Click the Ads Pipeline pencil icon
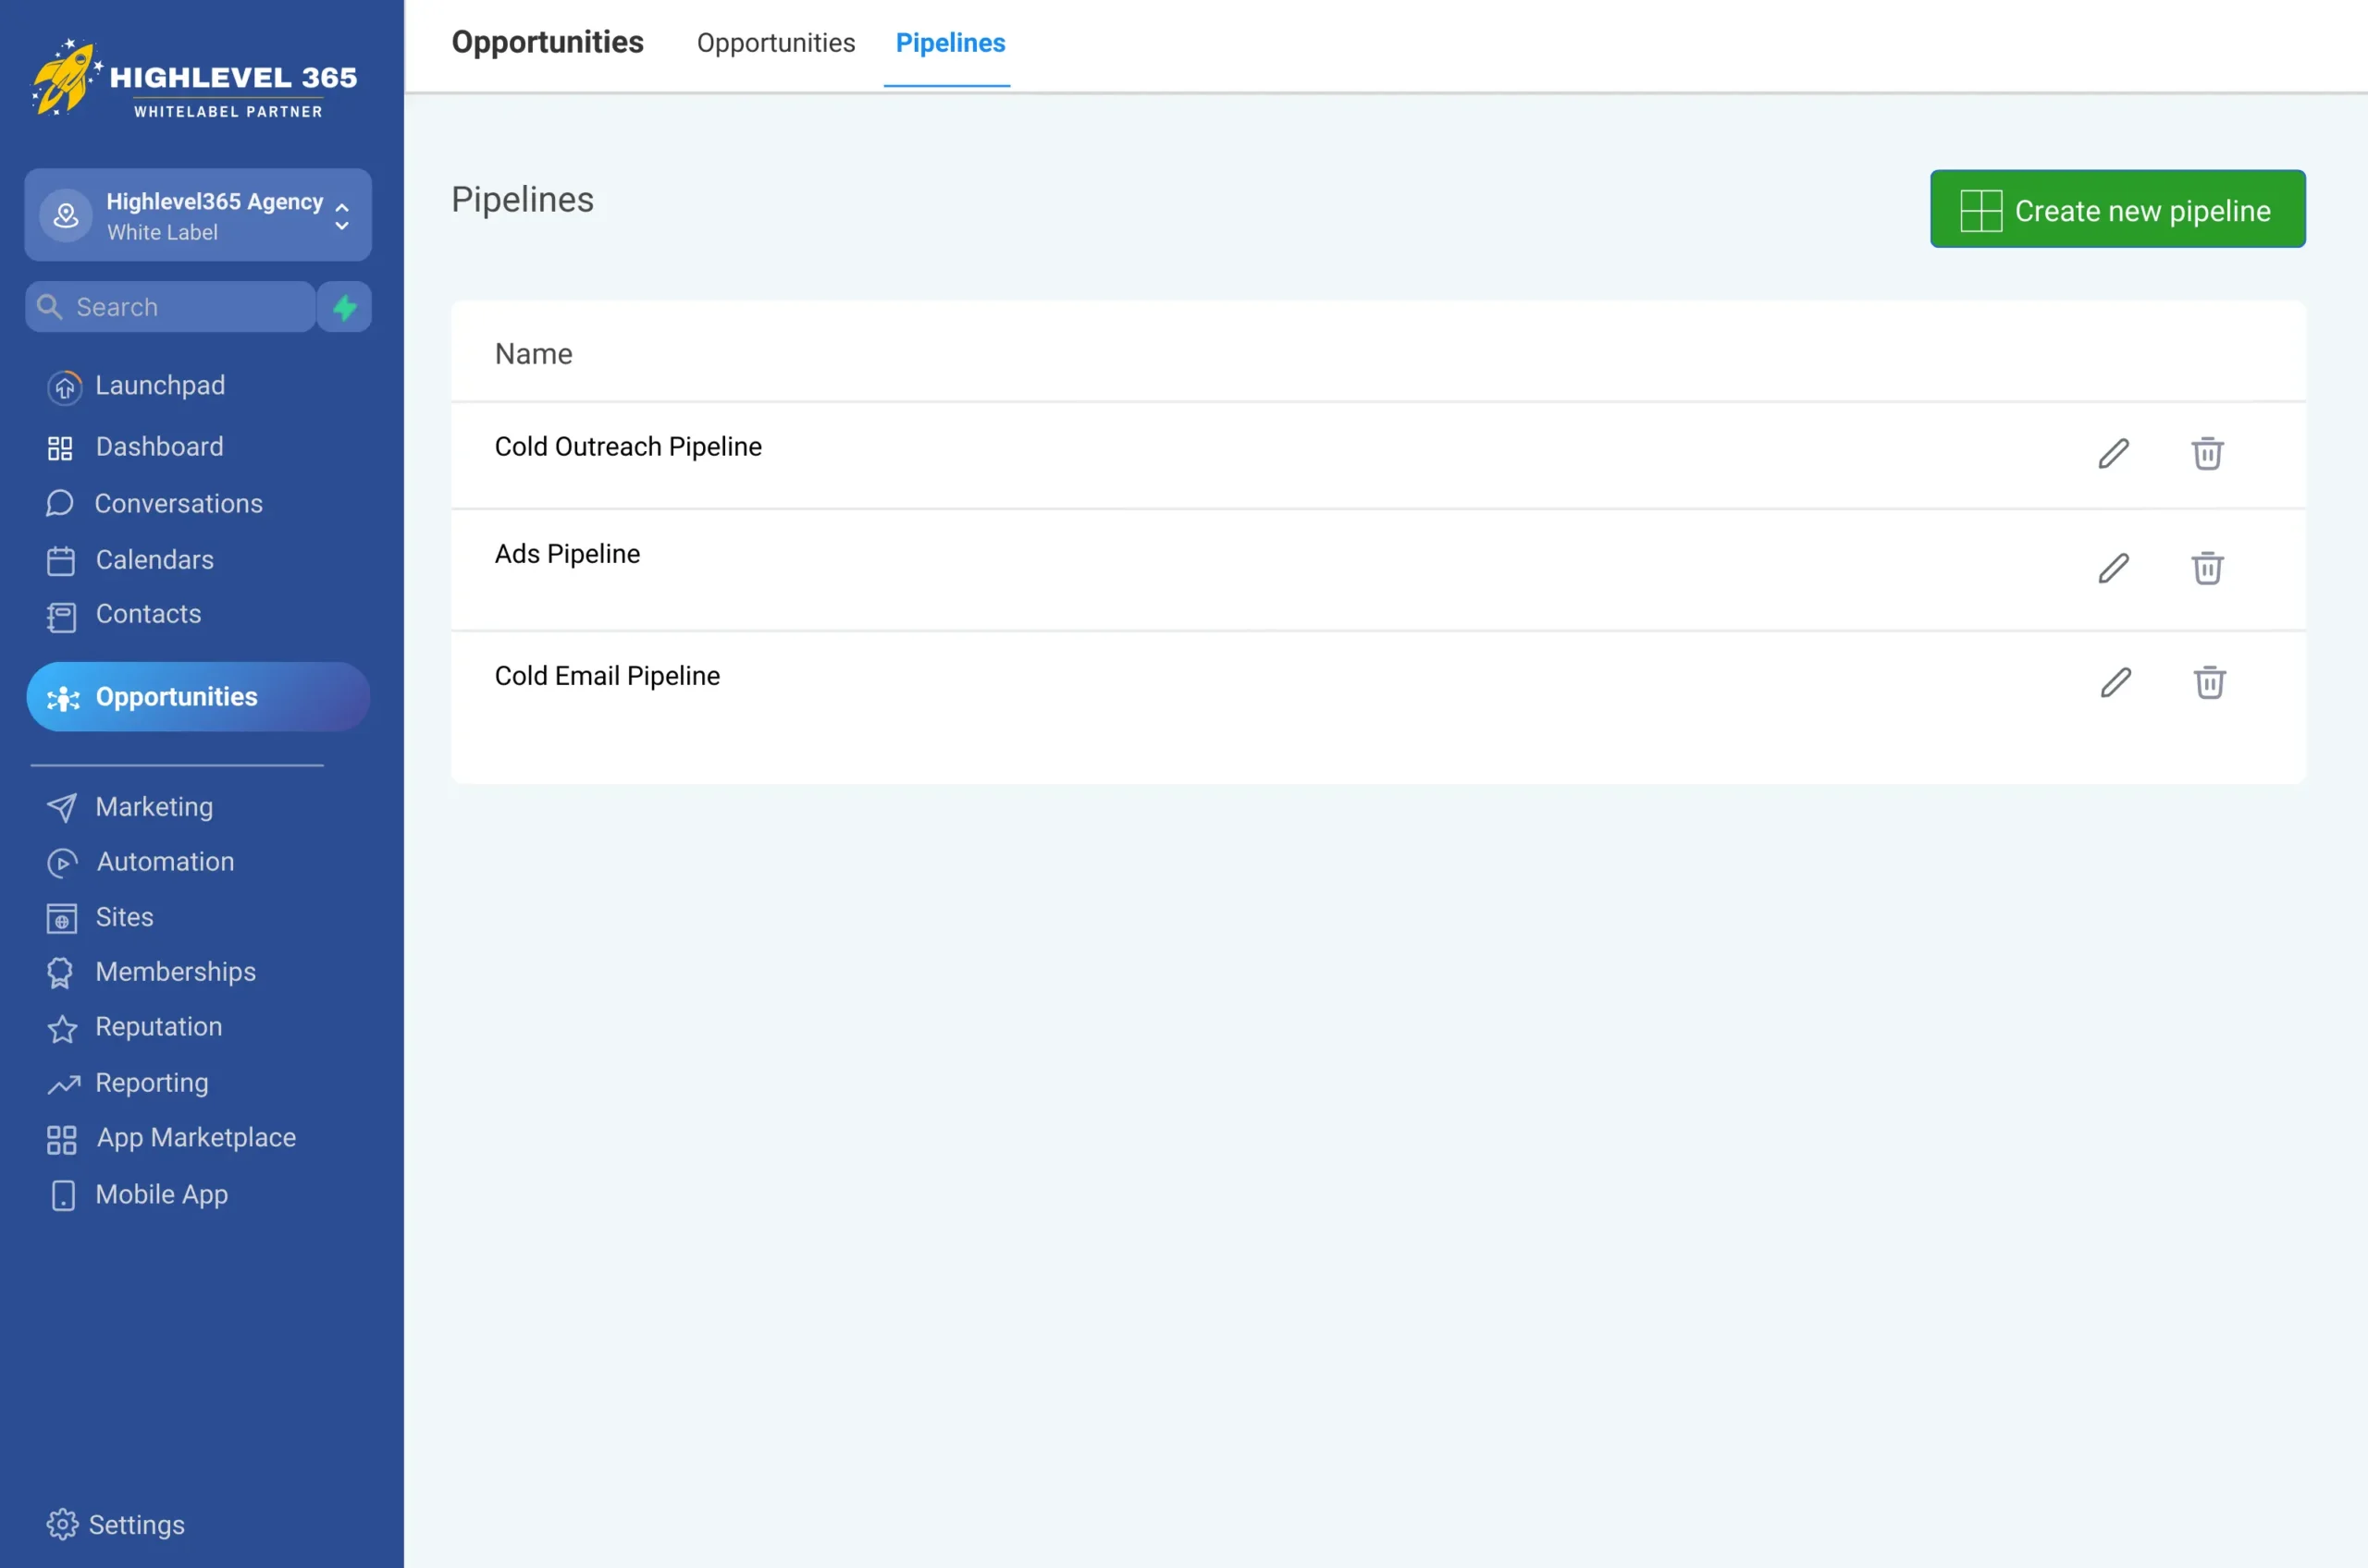The image size is (2368, 1568). point(2113,568)
